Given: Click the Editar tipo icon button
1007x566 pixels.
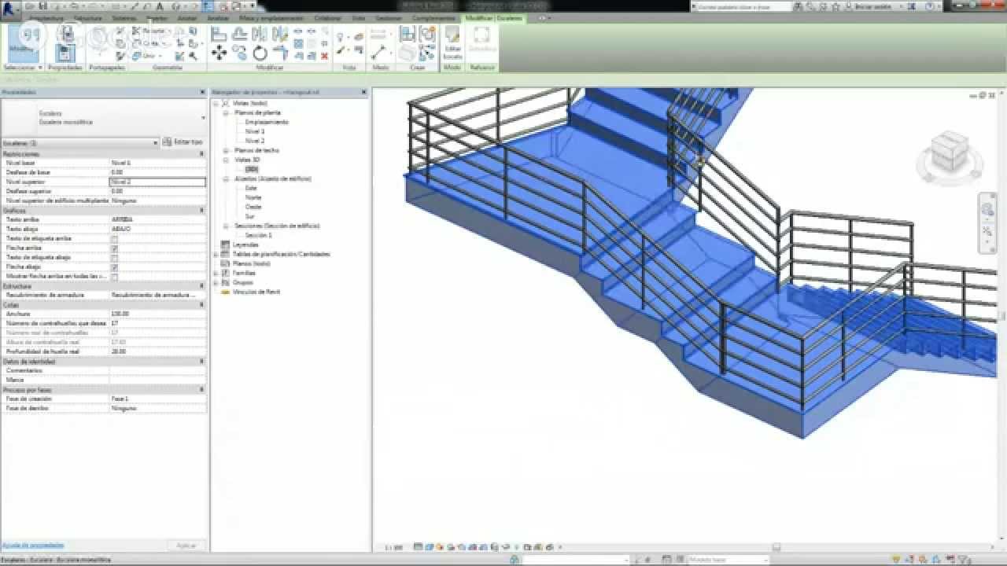Looking at the screenshot, I should [x=183, y=142].
